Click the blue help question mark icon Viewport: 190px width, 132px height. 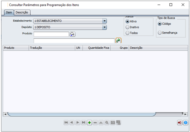tap(186, 123)
